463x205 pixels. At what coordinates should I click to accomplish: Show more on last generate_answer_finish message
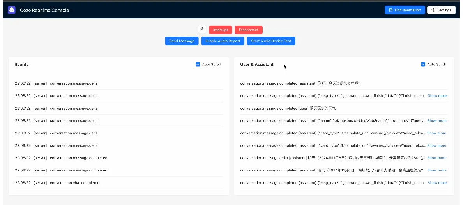(437, 182)
